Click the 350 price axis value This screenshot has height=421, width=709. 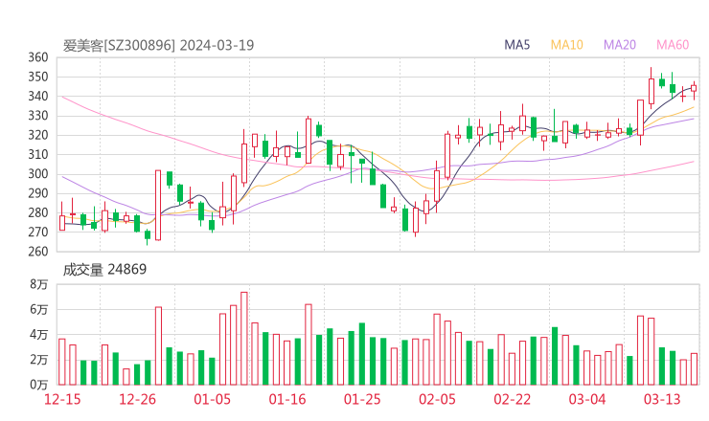38,77
